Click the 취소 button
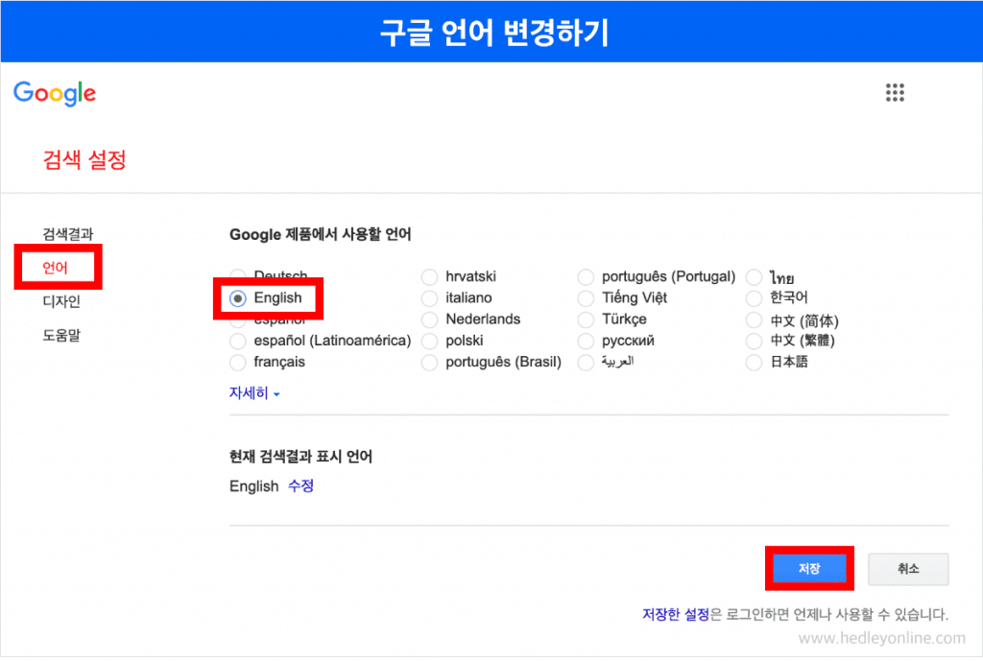The width and height of the screenshot is (983, 662). click(908, 569)
